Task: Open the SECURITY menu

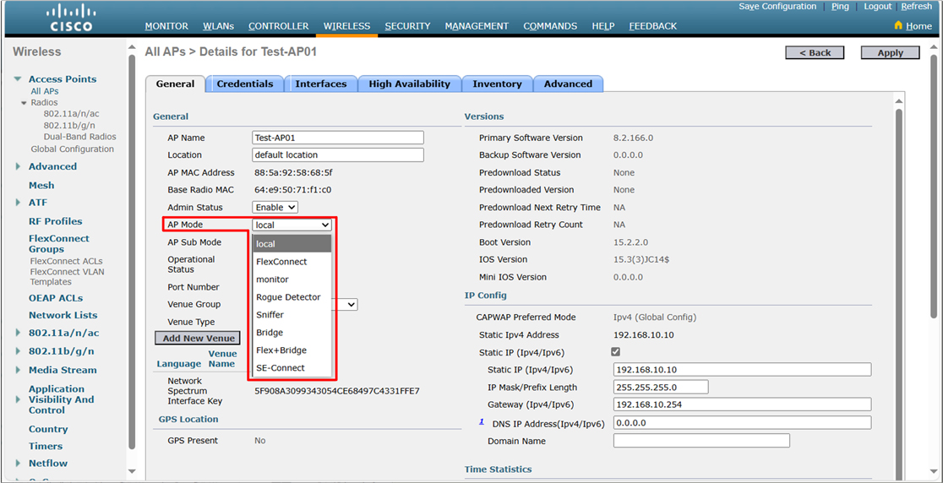Action: 408,26
